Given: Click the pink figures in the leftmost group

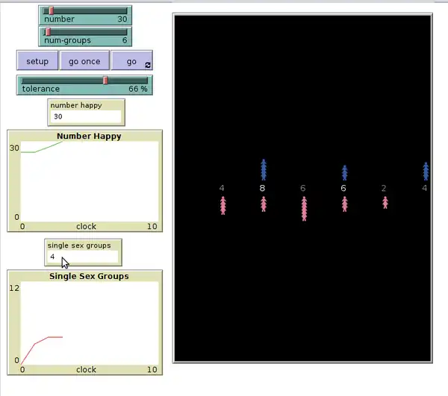Looking at the screenshot, I should pos(223,205).
